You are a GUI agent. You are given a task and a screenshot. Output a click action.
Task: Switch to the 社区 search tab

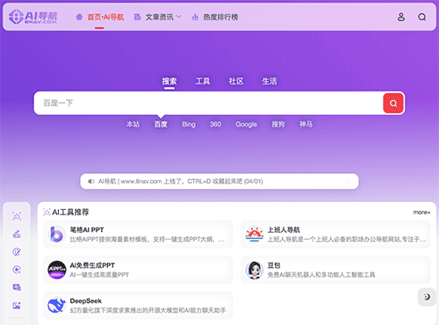236,81
